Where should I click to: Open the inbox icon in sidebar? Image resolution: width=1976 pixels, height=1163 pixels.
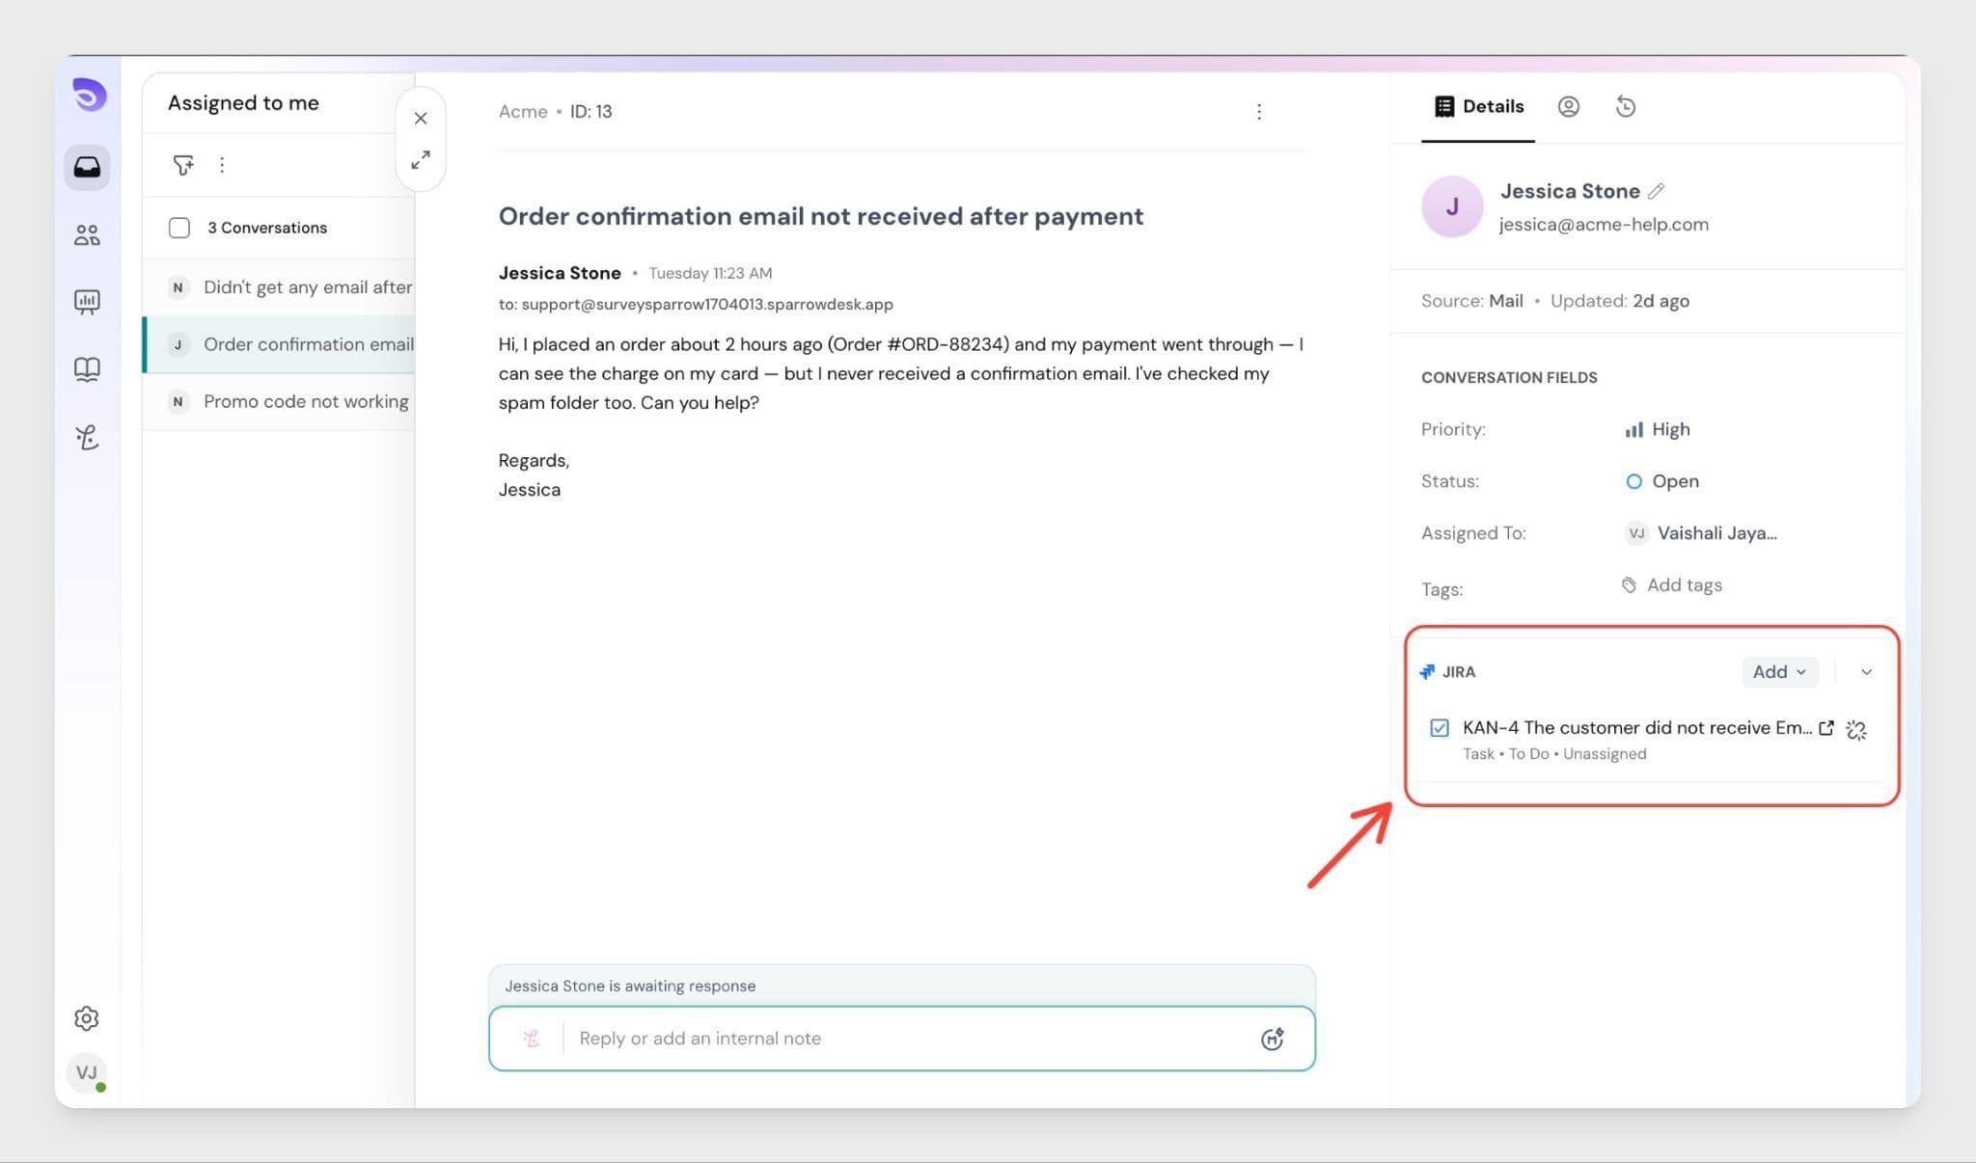click(x=87, y=168)
